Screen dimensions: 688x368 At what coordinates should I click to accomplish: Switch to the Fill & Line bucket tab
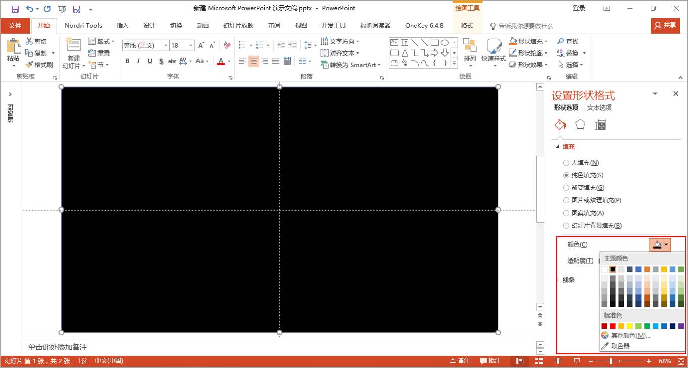pos(560,125)
